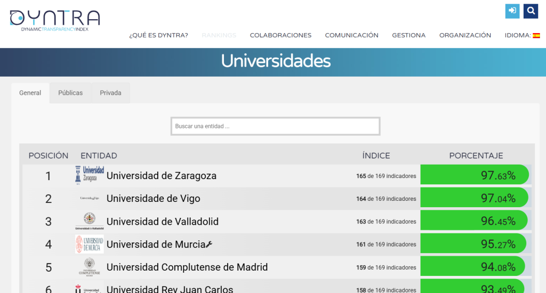The height and width of the screenshot is (293, 546).
Task: Click the login icon button
Action: point(512,11)
